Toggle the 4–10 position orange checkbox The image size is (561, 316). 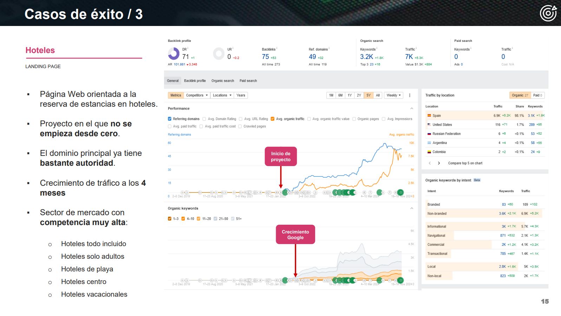[x=183, y=219]
